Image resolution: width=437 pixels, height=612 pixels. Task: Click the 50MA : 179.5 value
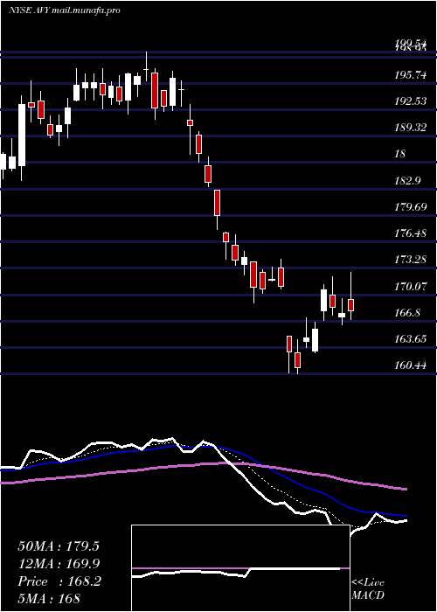59,546
